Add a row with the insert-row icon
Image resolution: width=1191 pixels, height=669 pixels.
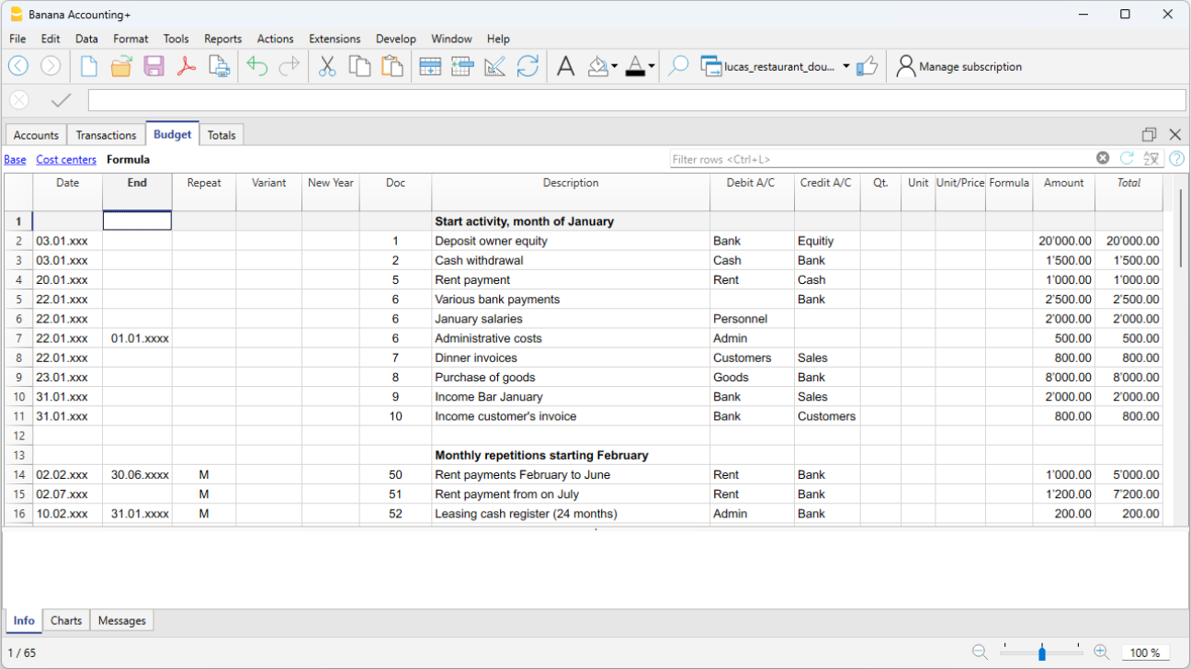point(430,66)
